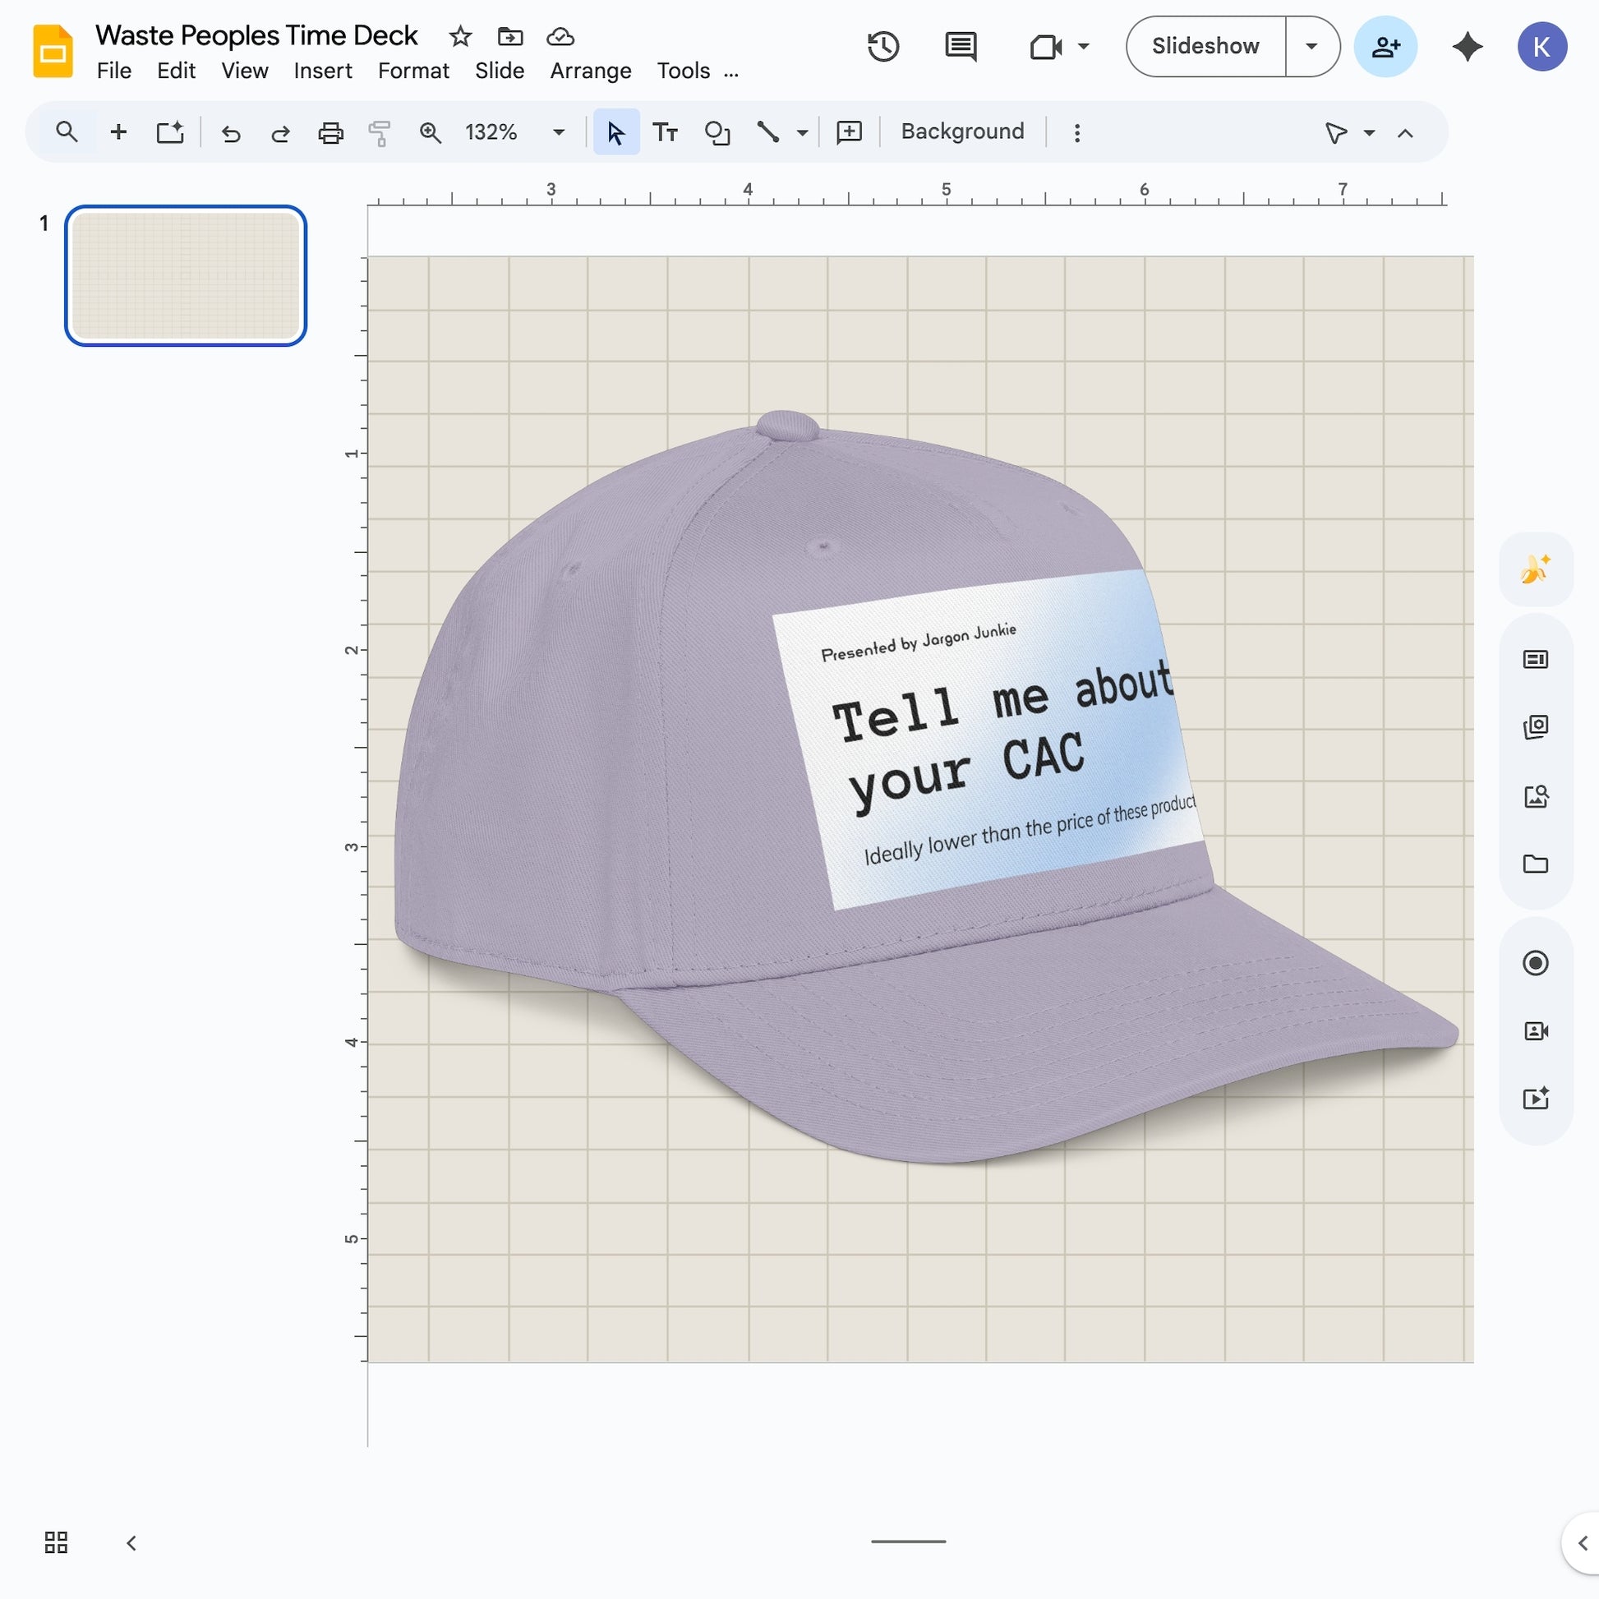This screenshot has width=1599, height=1599.
Task: Select the cursor selection tool
Action: (615, 131)
